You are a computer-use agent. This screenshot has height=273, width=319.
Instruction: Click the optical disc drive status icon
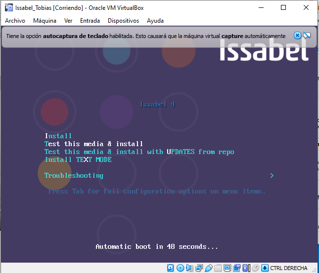pos(180,268)
